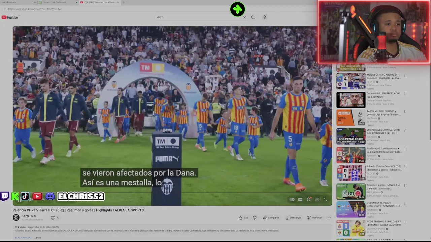The height and width of the screenshot is (242, 431).
Task: Open options menu for RCD ESPANYOL video
Action: [x=405, y=223]
